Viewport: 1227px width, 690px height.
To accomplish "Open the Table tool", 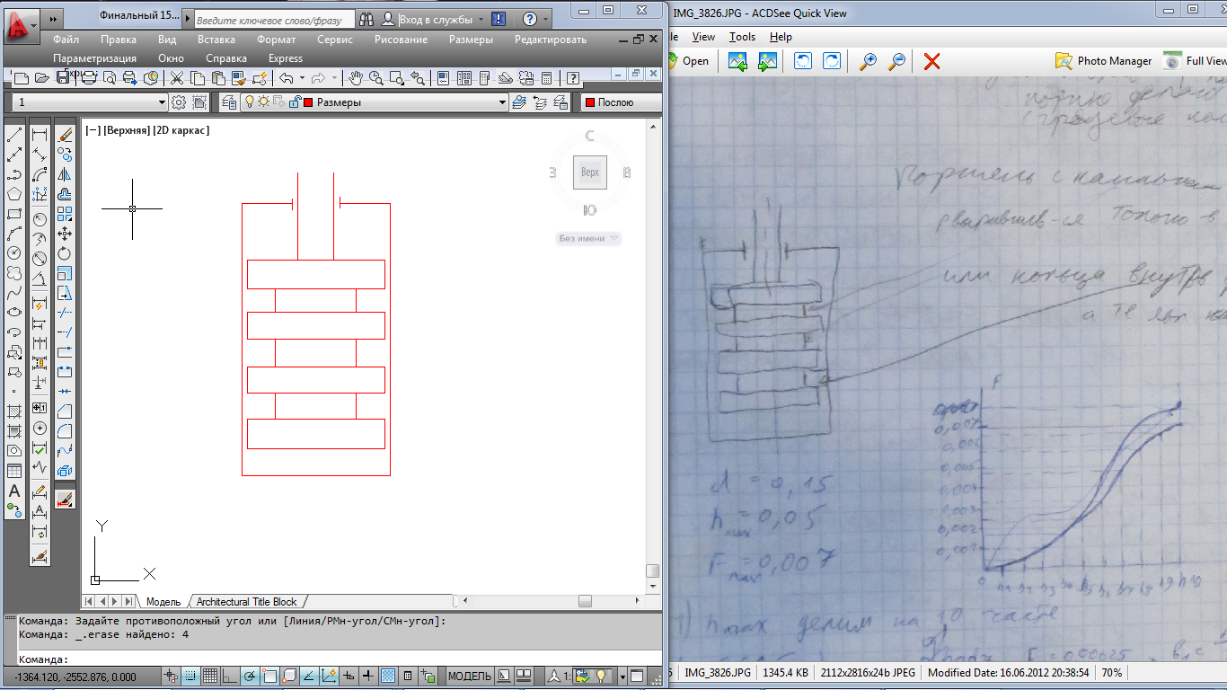I will tap(14, 472).
